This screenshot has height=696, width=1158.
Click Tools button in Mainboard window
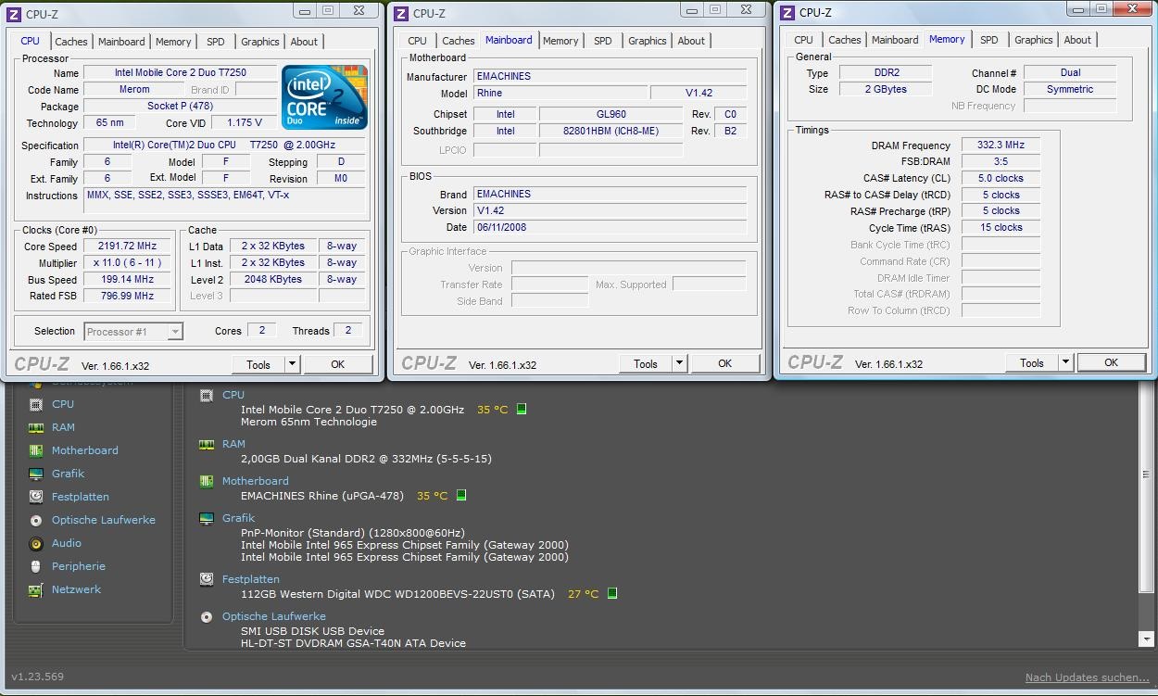click(x=646, y=363)
